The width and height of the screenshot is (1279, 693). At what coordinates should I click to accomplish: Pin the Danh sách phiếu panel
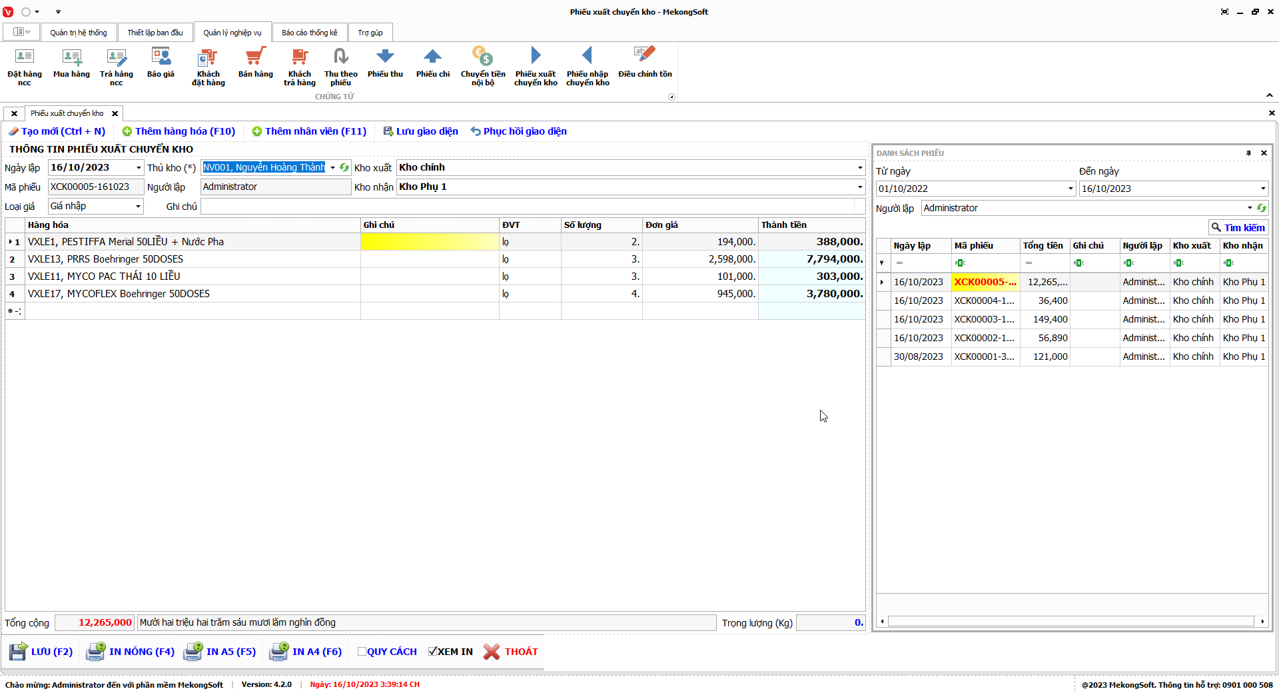pyautogui.click(x=1248, y=153)
